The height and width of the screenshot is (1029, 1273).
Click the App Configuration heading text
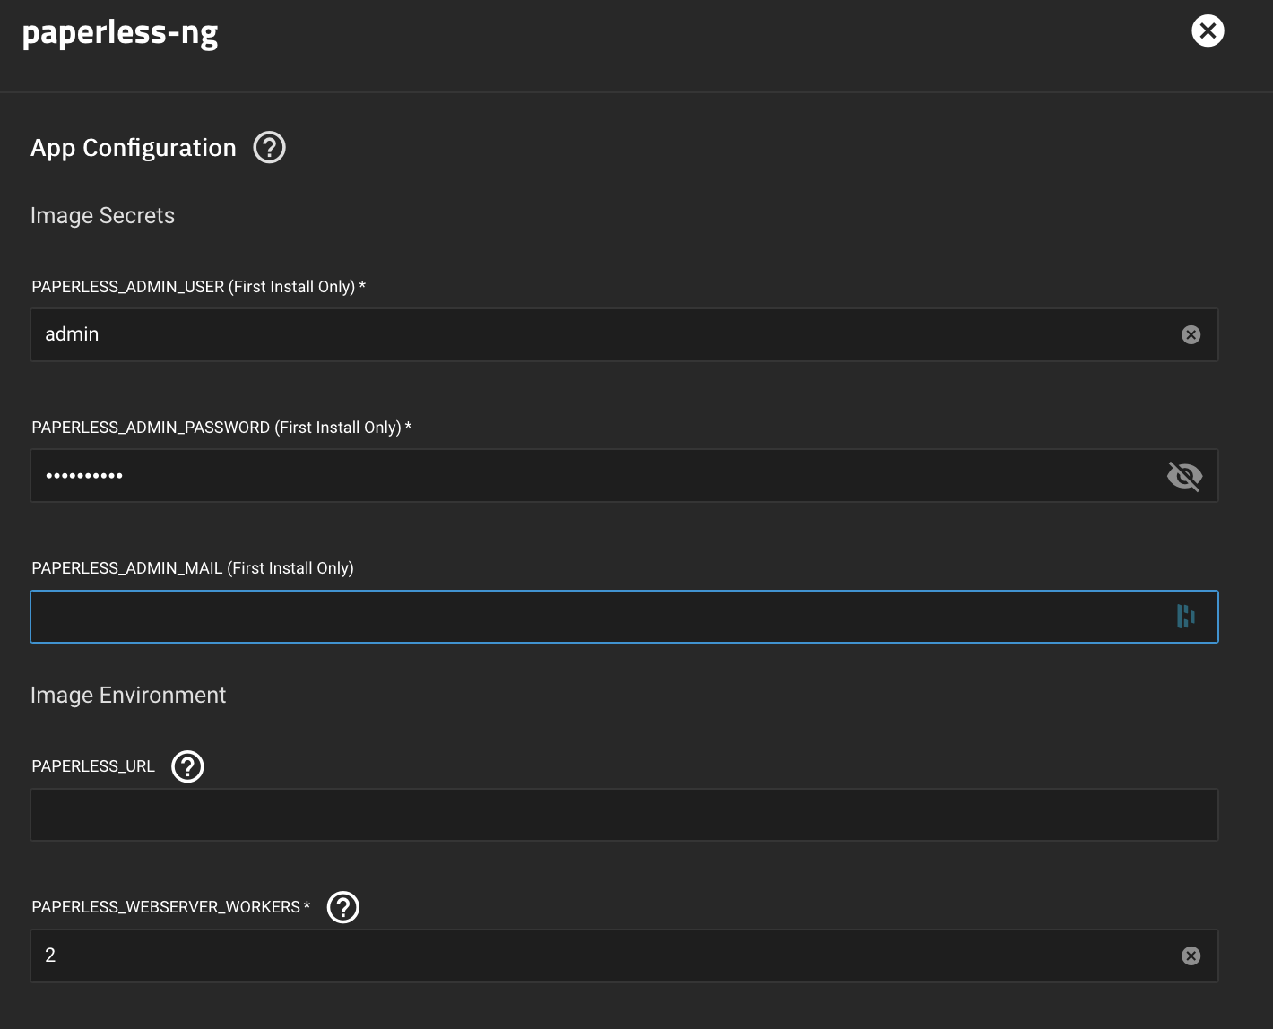coord(134,148)
